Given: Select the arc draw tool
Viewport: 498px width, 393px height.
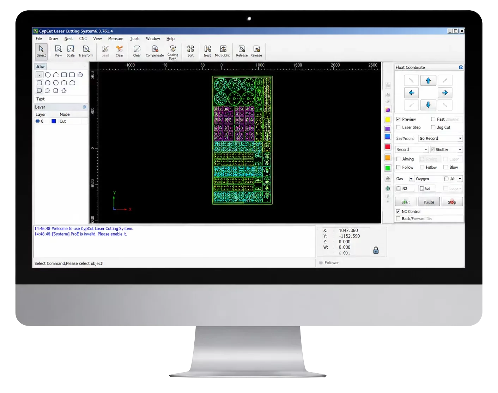Looking at the screenshot, I should point(56,75).
